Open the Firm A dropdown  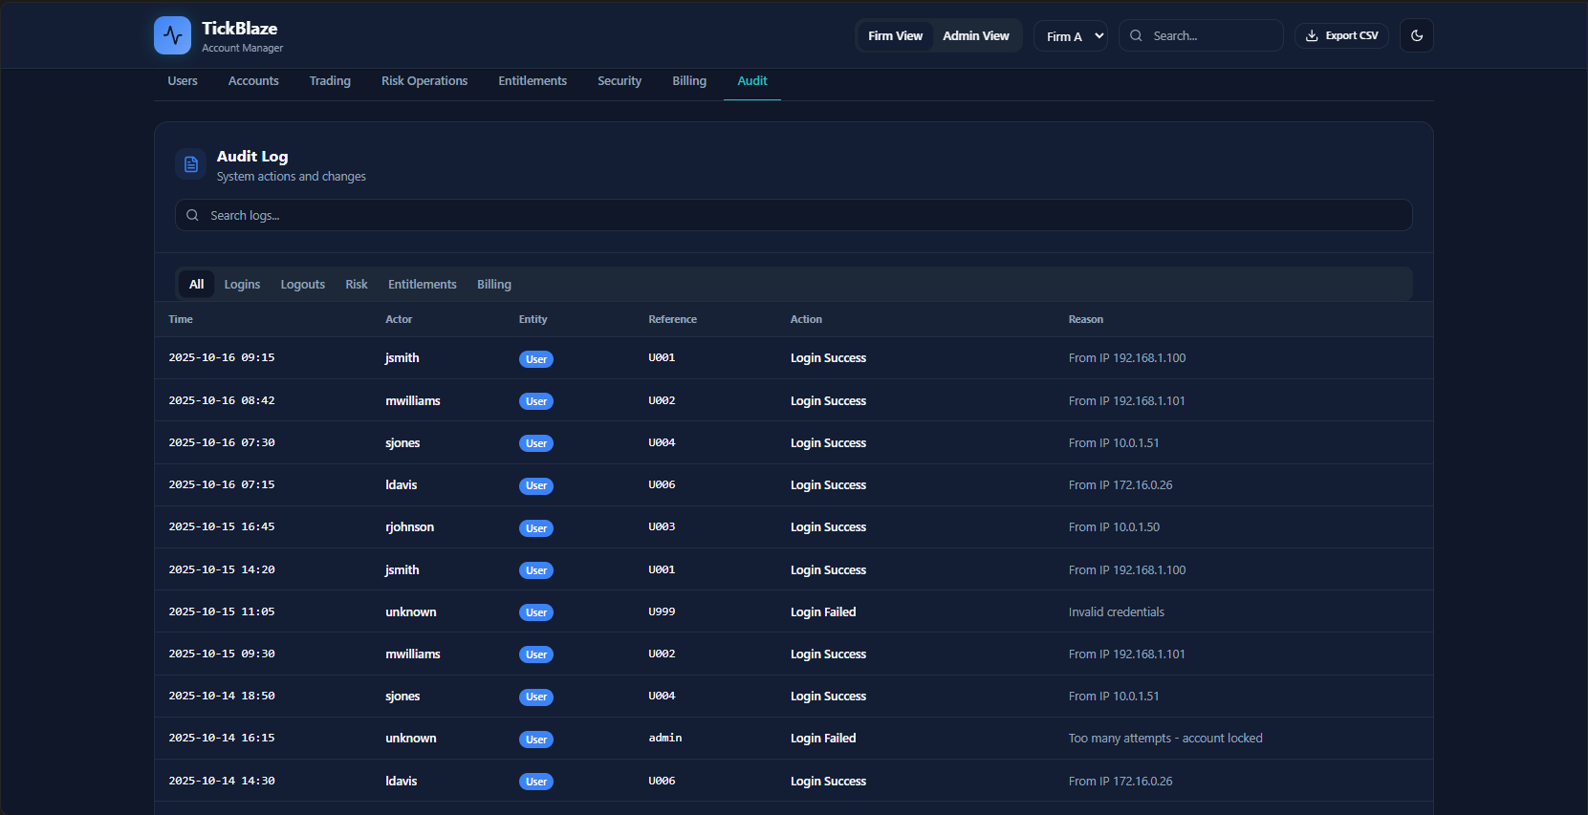tap(1071, 36)
